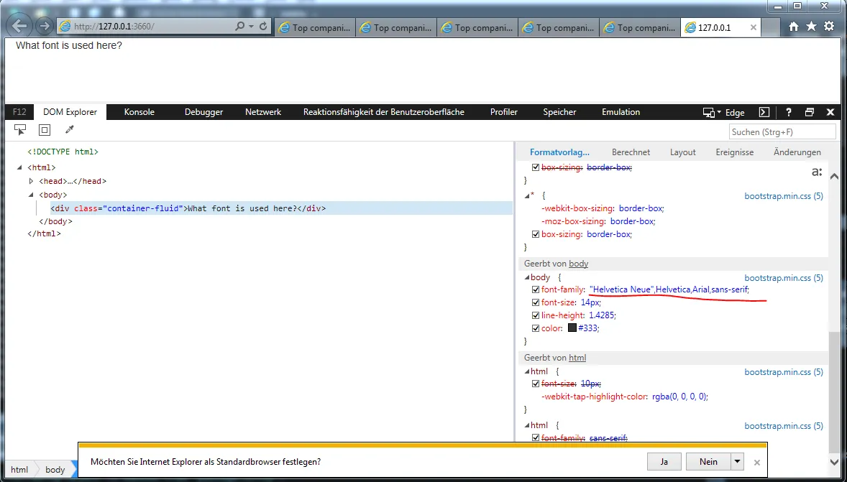Image resolution: width=847 pixels, height=482 pixels.
Task: Open the Profiler tab
Action: pyautogui.click(x=504, y=112)
